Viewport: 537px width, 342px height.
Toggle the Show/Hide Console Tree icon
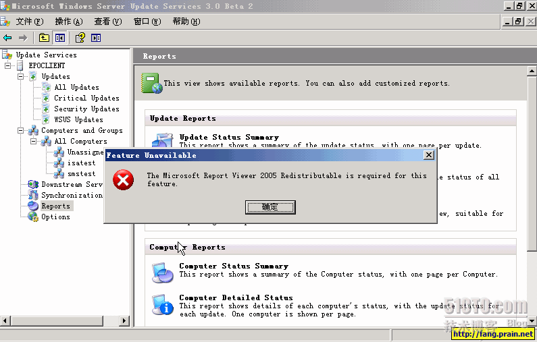[60, 38]
